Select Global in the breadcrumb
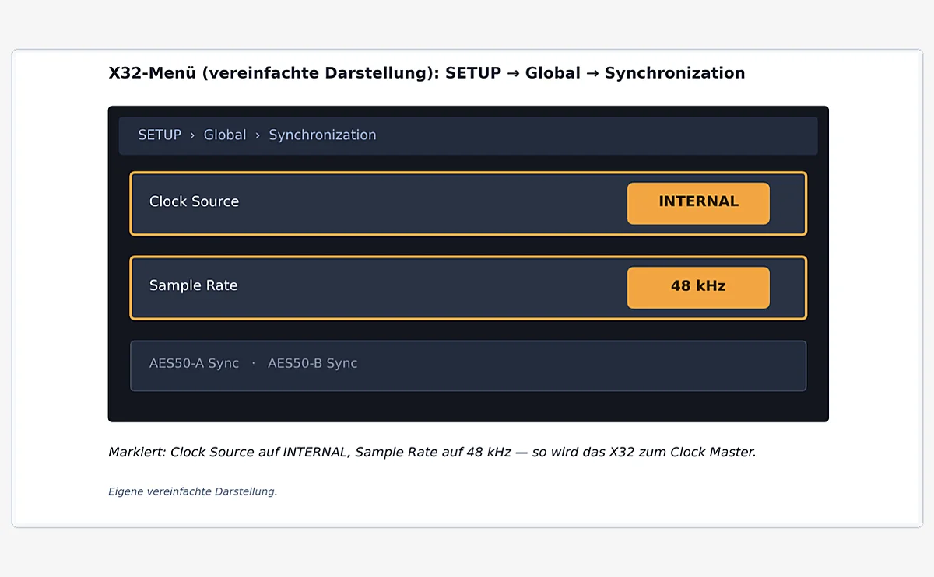 point(225,135)
